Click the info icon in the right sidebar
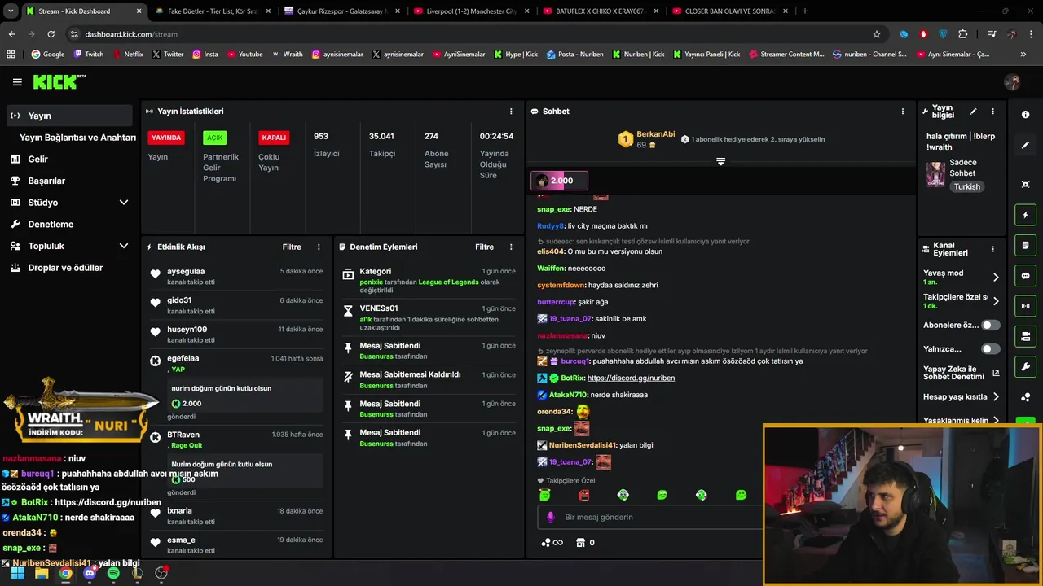This screenshot has height=586, width=1043. pyautogui.click(x=1026, y=115)
